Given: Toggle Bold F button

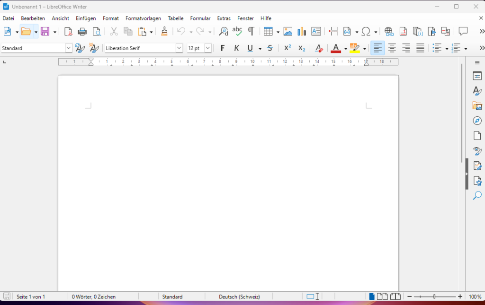Looking at the screenshot, I should point(222,48).
